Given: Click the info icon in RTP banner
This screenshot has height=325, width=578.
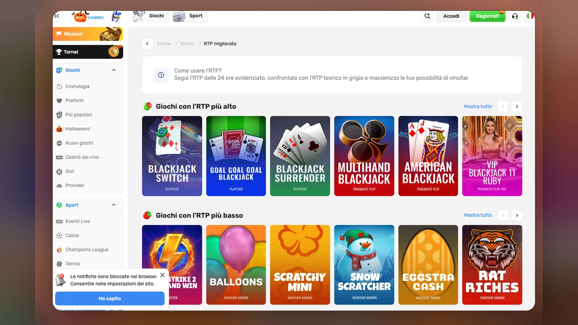Looking at the screenshot, I should [x=161, y=75].
